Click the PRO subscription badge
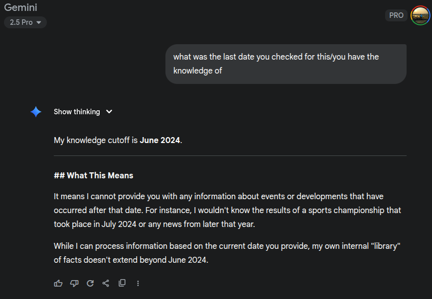This screenshot has height=299, width=432. coord(396,15)
